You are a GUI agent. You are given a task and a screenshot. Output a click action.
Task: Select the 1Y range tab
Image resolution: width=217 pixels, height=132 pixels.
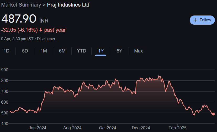point(101,51)
